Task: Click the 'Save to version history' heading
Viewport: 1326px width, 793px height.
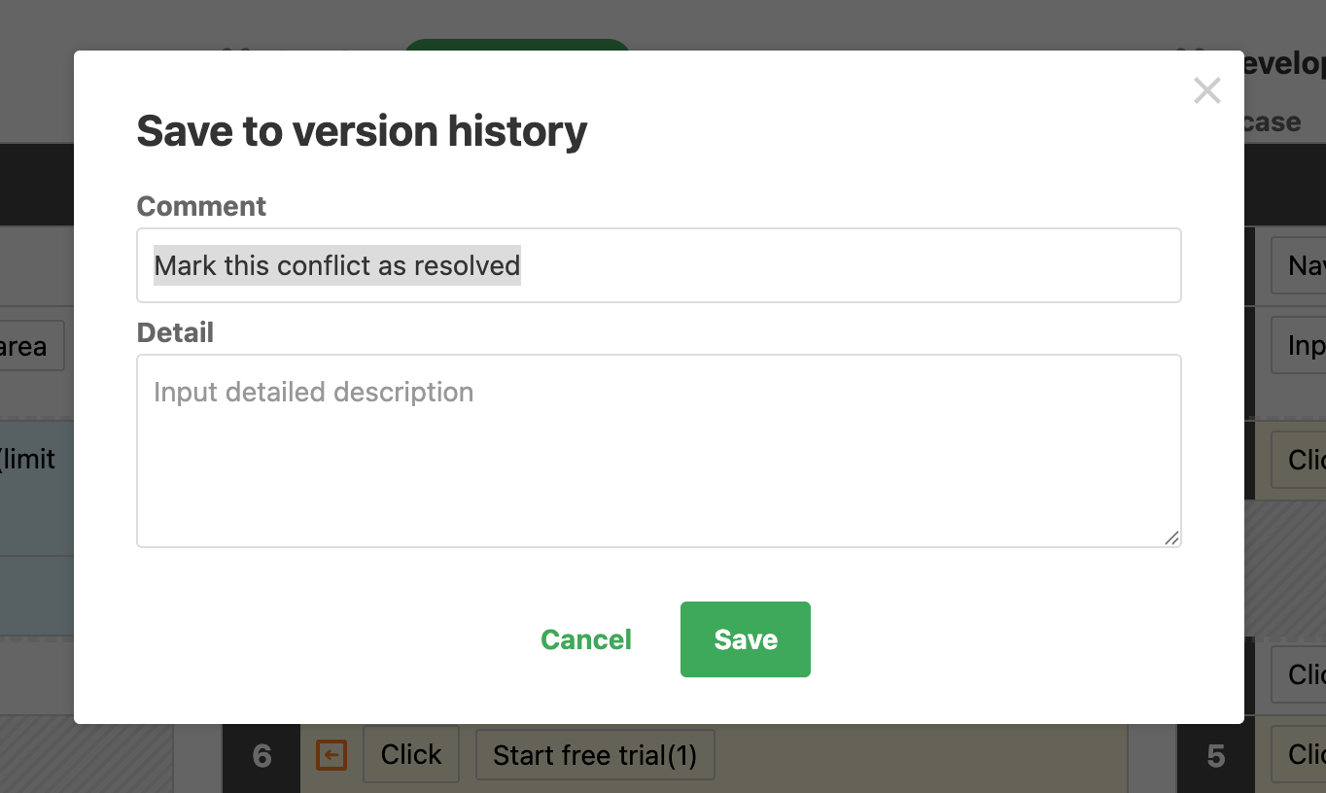Action: coord(362,130)
